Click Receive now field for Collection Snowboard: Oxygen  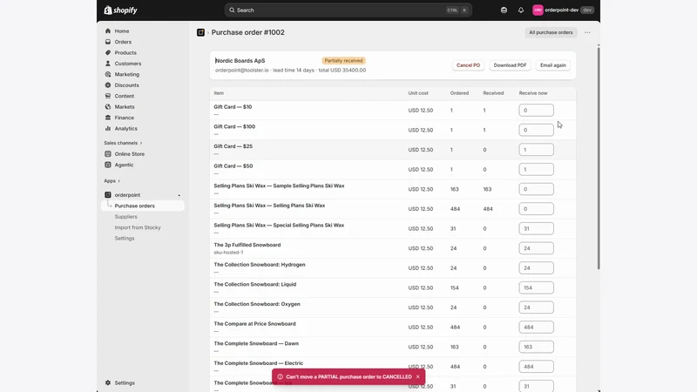pyautogui.click(x=536, y=308)
